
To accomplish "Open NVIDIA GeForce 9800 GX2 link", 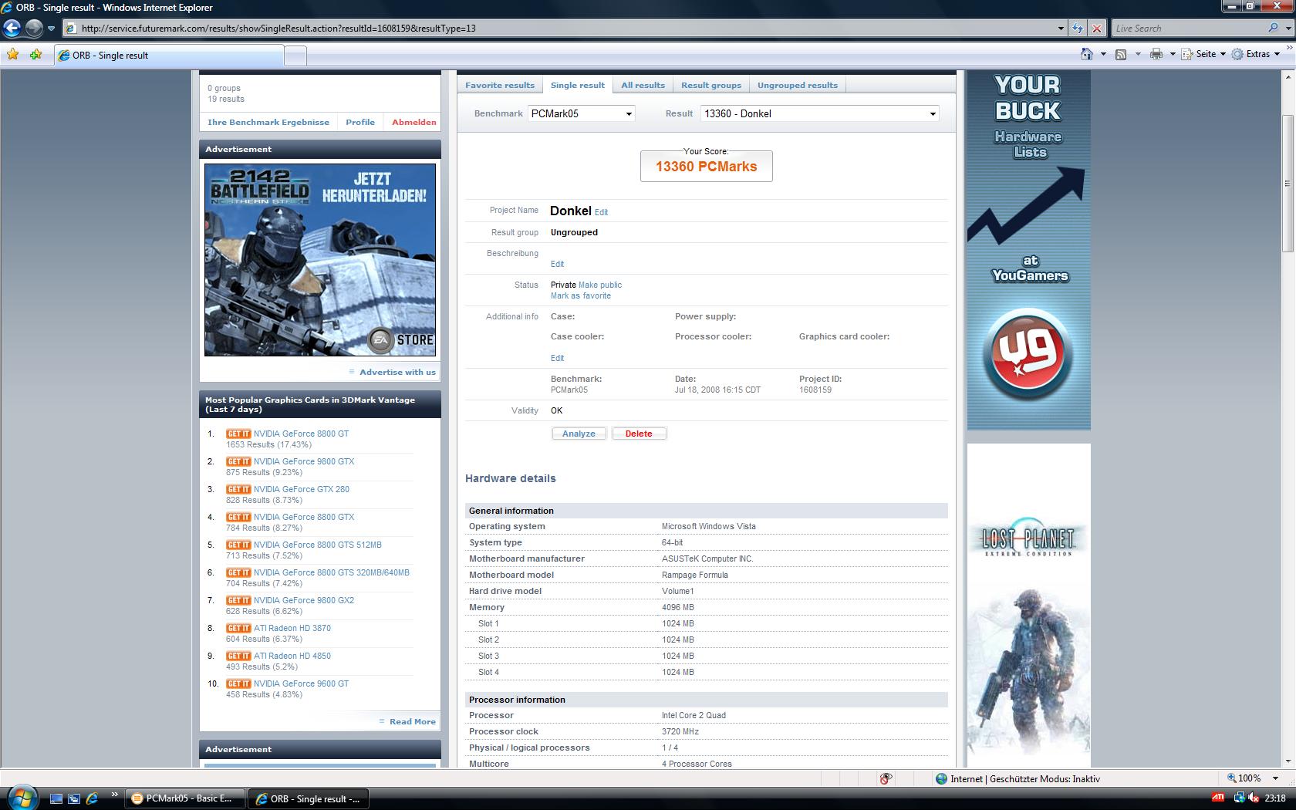I will pyautogui.click(x=304, y=600).
